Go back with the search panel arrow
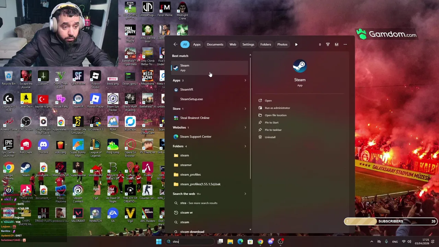 point(175,44)
